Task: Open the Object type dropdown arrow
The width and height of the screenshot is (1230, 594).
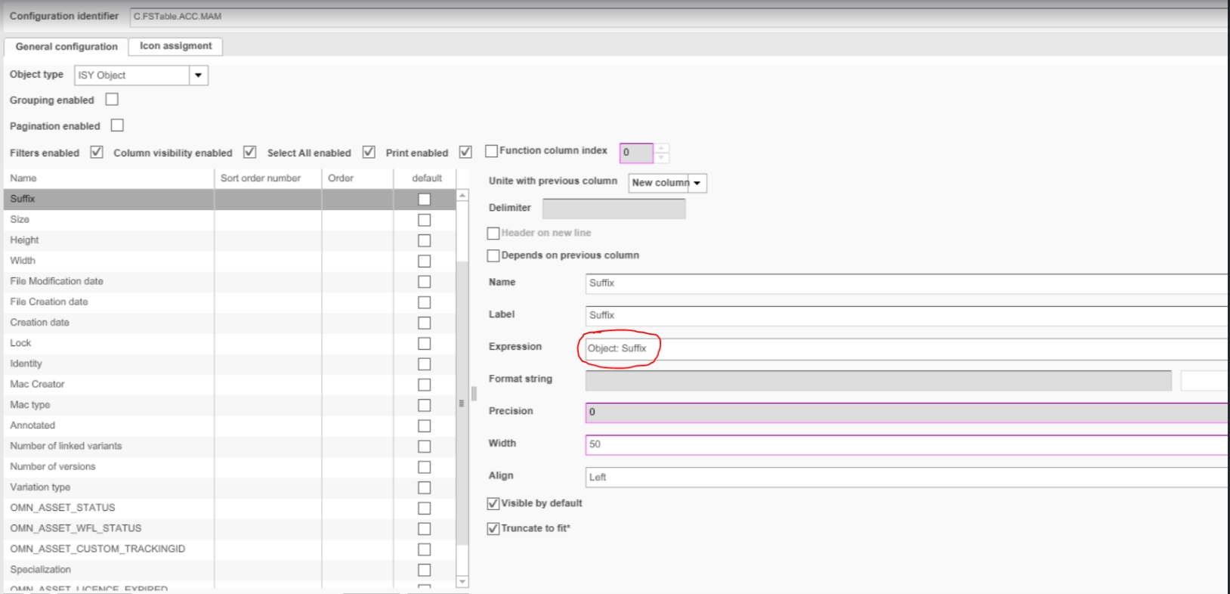Action: 198,76
